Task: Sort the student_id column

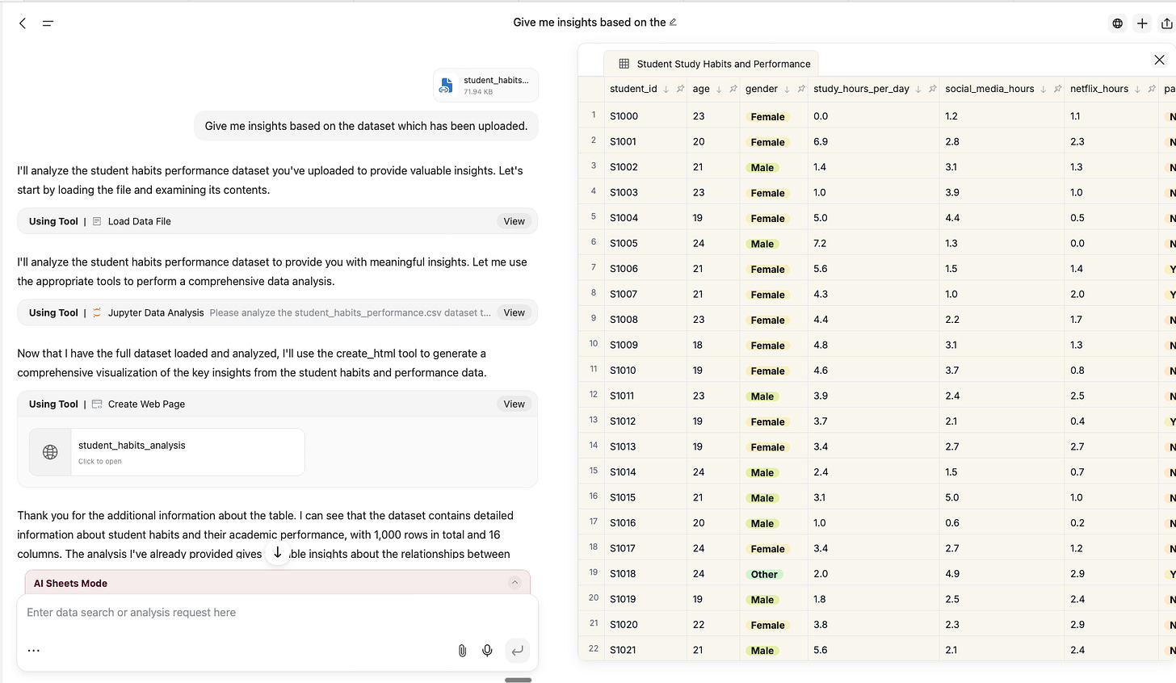Action: [x=666, y=90]
